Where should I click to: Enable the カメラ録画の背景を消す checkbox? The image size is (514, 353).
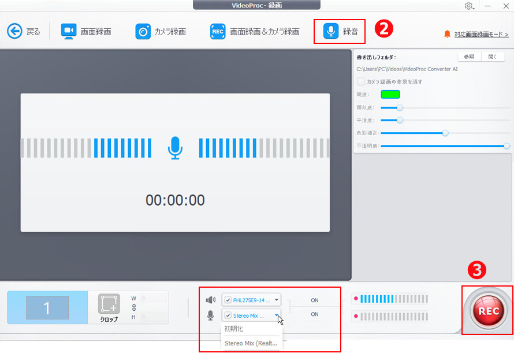coord(361,81)
